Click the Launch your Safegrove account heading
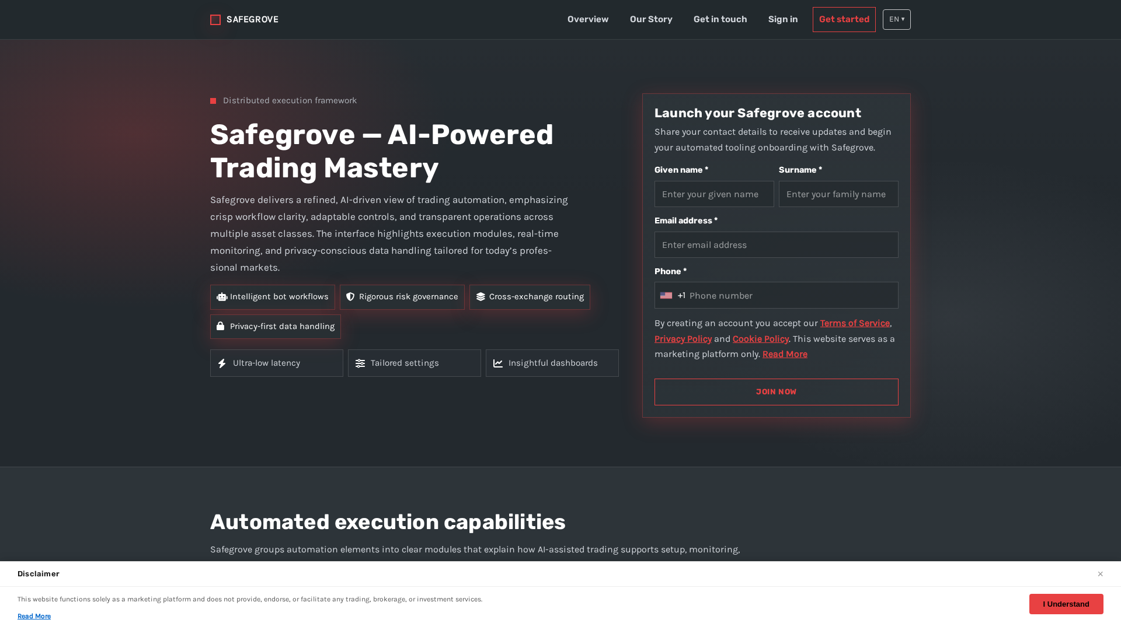This screenshot has width=1121, height=630. [x=758, y=113]
